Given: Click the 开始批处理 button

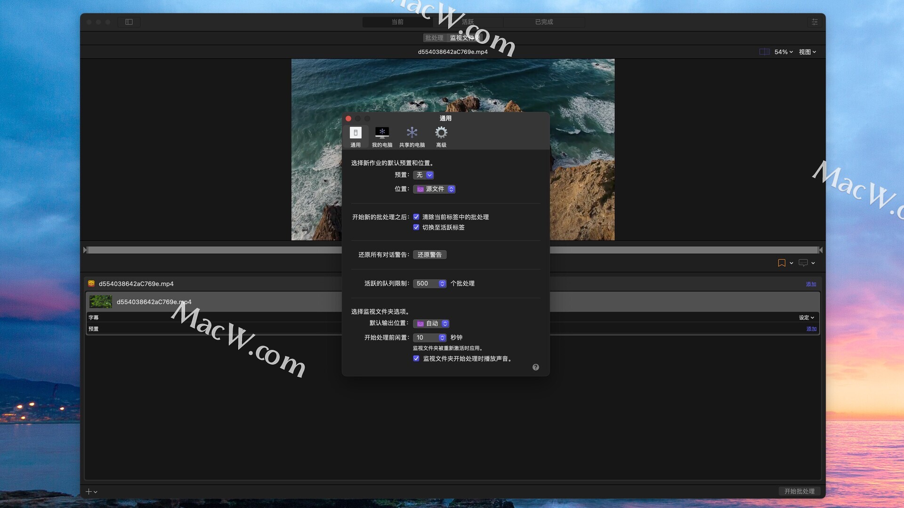Looking at the screenshot, I should pyautogui.click(x=799, y=491).
